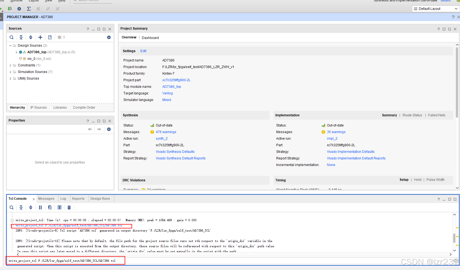Collapse Design Sources folder
The height and width of the screenshot is (270, 460).
tap(10, 46)
